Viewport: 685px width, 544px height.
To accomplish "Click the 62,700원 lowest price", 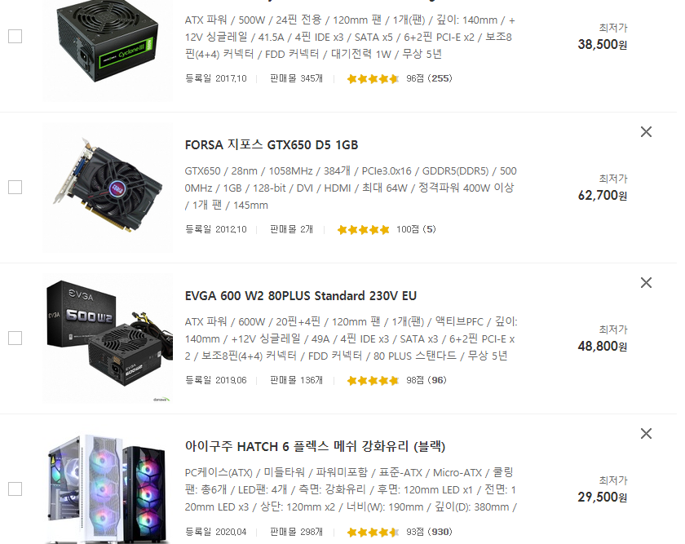I will 603,195.
